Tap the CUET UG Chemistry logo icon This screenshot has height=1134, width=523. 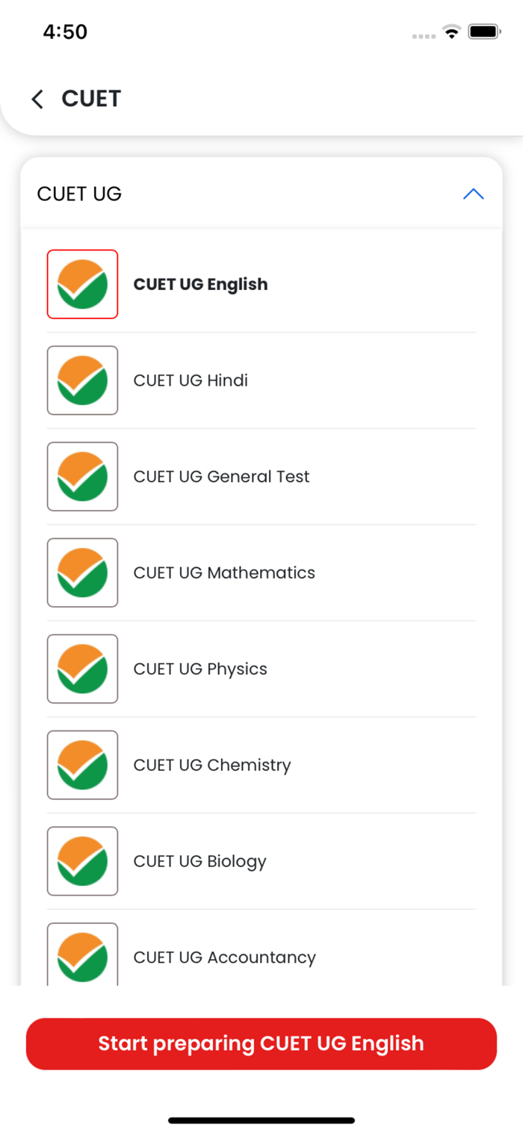coord(82,765)
